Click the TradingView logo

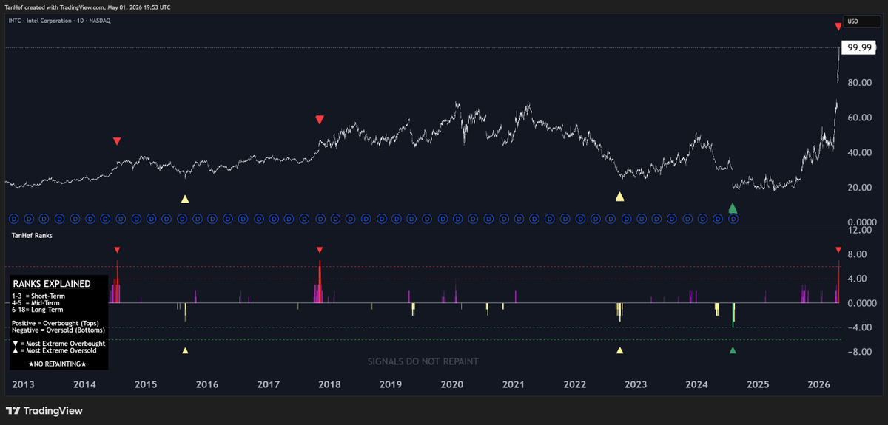[44, 410]
